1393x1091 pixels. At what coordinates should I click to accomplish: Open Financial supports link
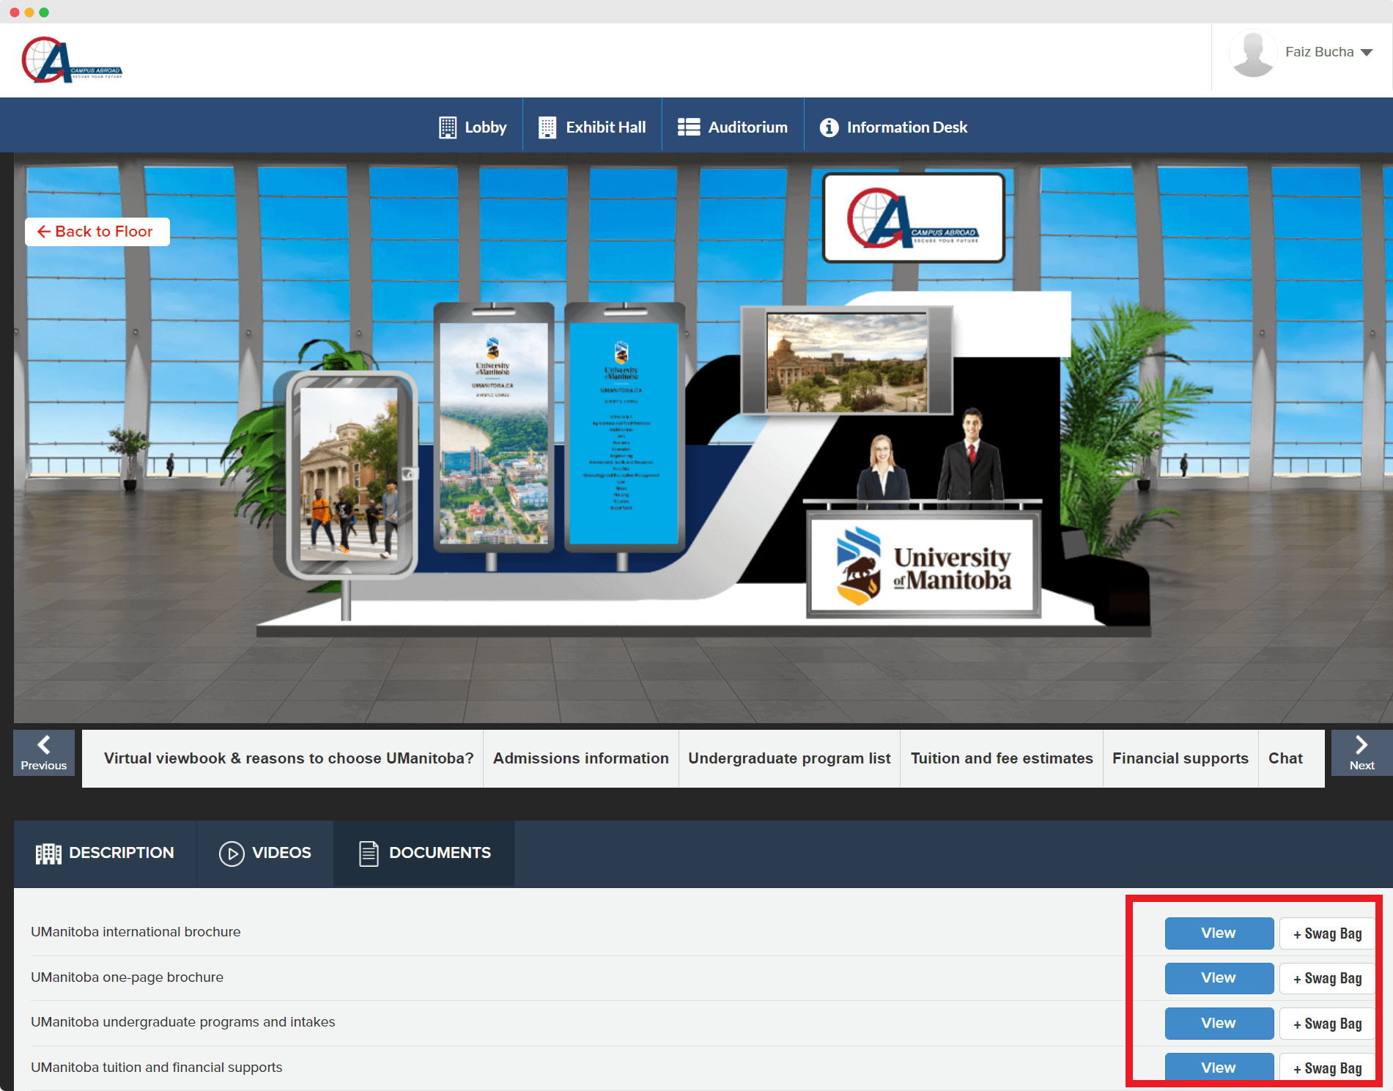1180,758
